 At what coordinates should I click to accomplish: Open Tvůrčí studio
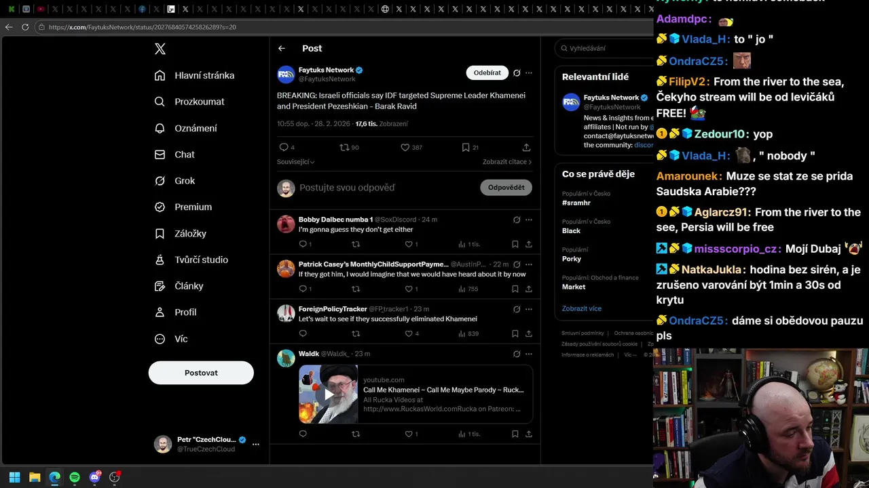point(191,260)
